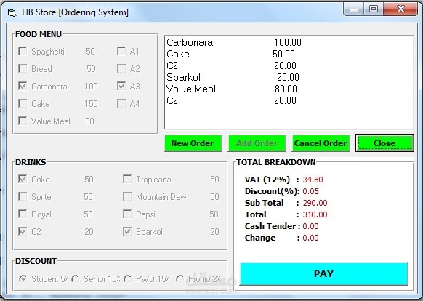Click the green Close button
Viewport: 423px width, 301px height.
pyautogui.click(x=384, y=143)
